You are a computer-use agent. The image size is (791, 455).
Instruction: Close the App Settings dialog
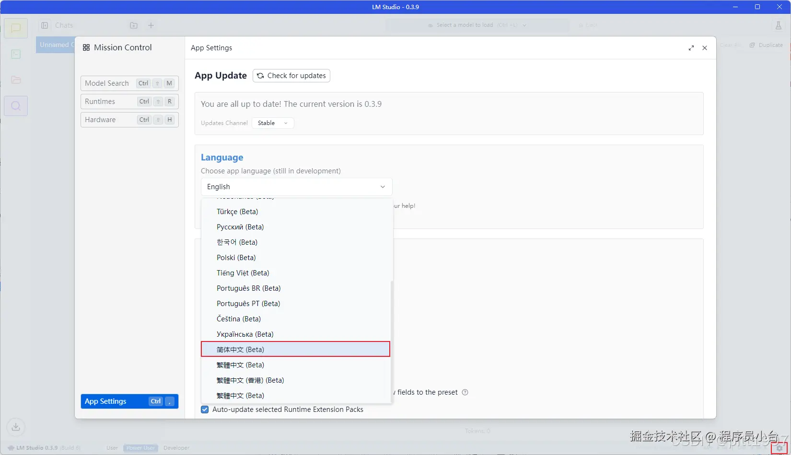click(705, 48)
